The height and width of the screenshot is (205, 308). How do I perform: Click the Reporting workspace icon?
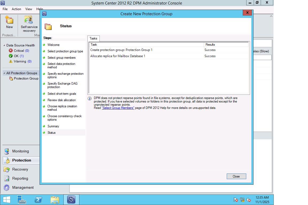(7, 178)
